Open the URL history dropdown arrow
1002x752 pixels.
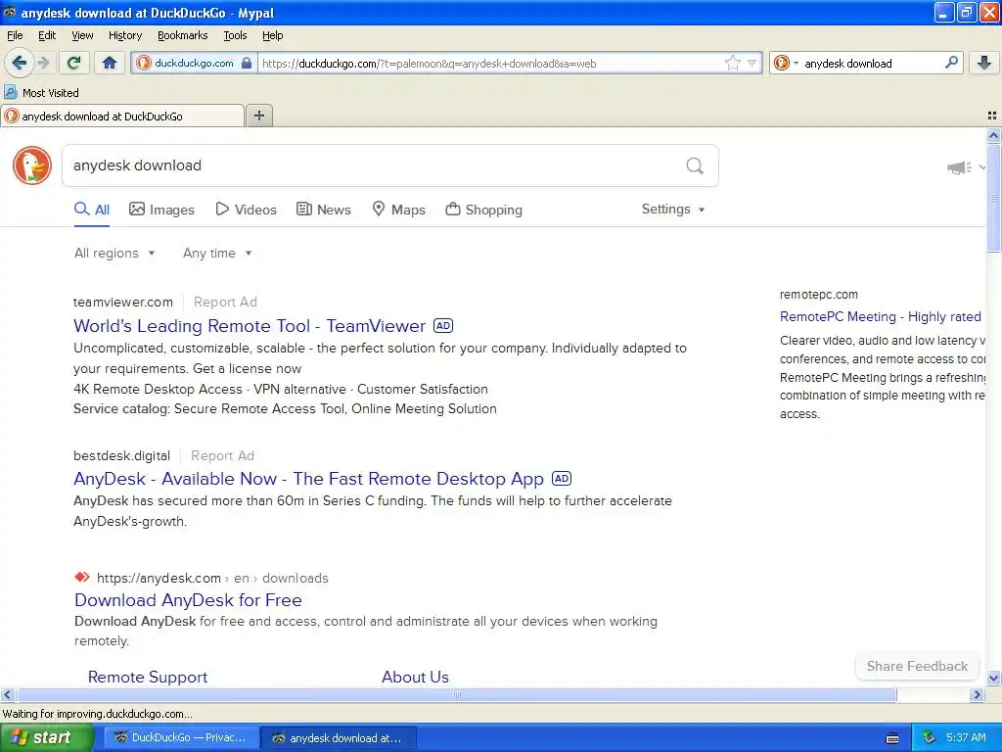click(752, 63)
